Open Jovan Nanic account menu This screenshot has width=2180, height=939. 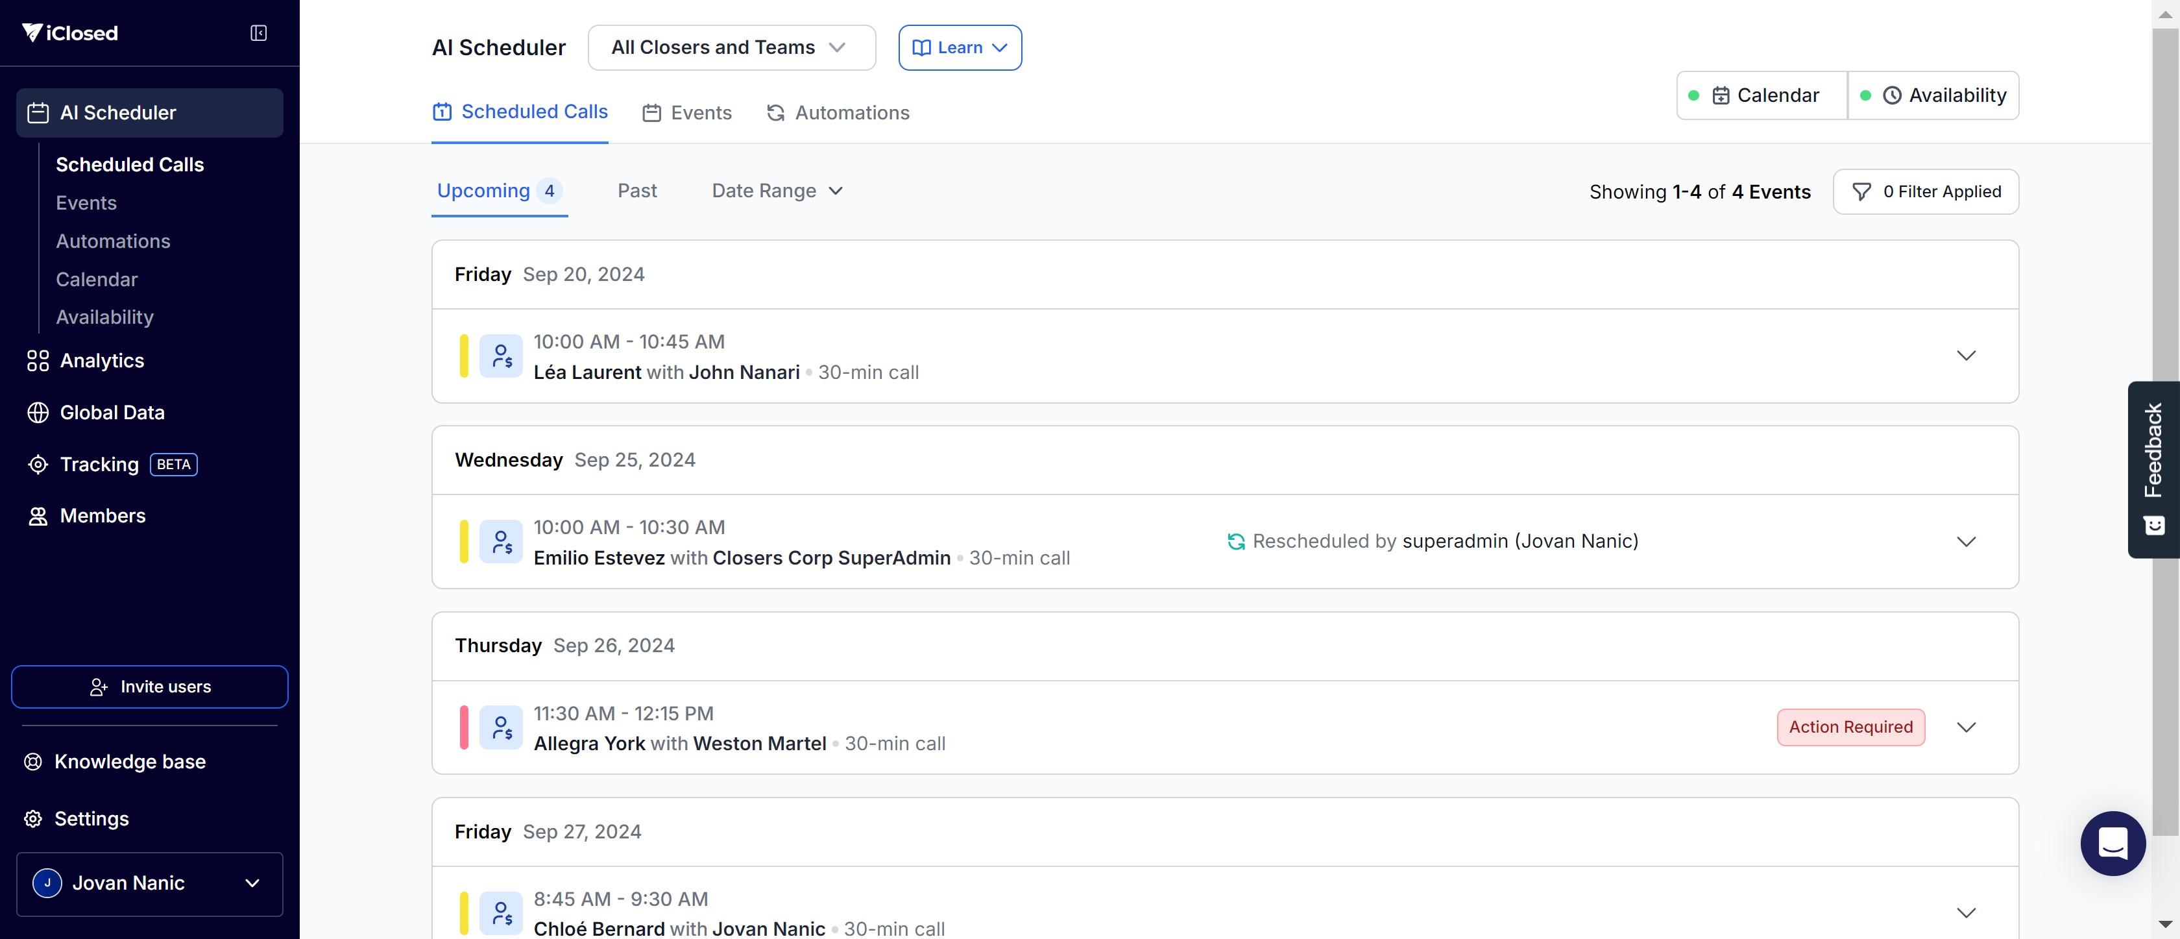pos(149,883)
